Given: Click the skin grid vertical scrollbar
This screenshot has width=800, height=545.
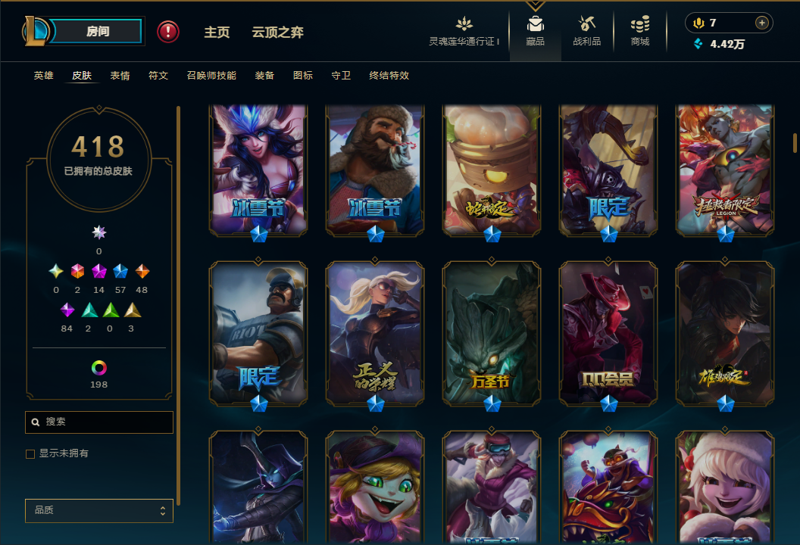Looking at the screenshot, I should click(795, 143).
